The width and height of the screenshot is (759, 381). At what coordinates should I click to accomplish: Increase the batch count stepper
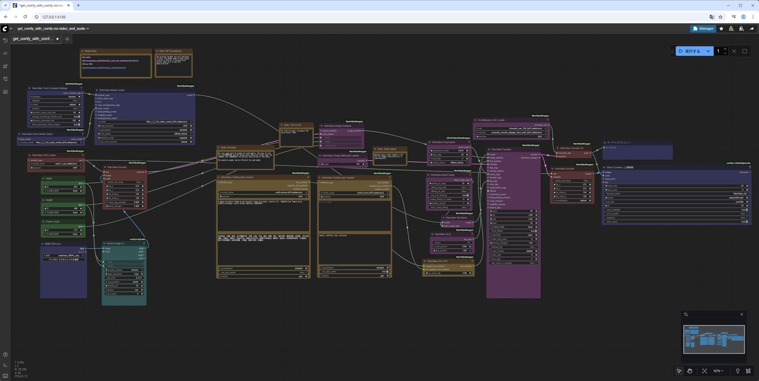pyautogui.click(x=725, y=49)
